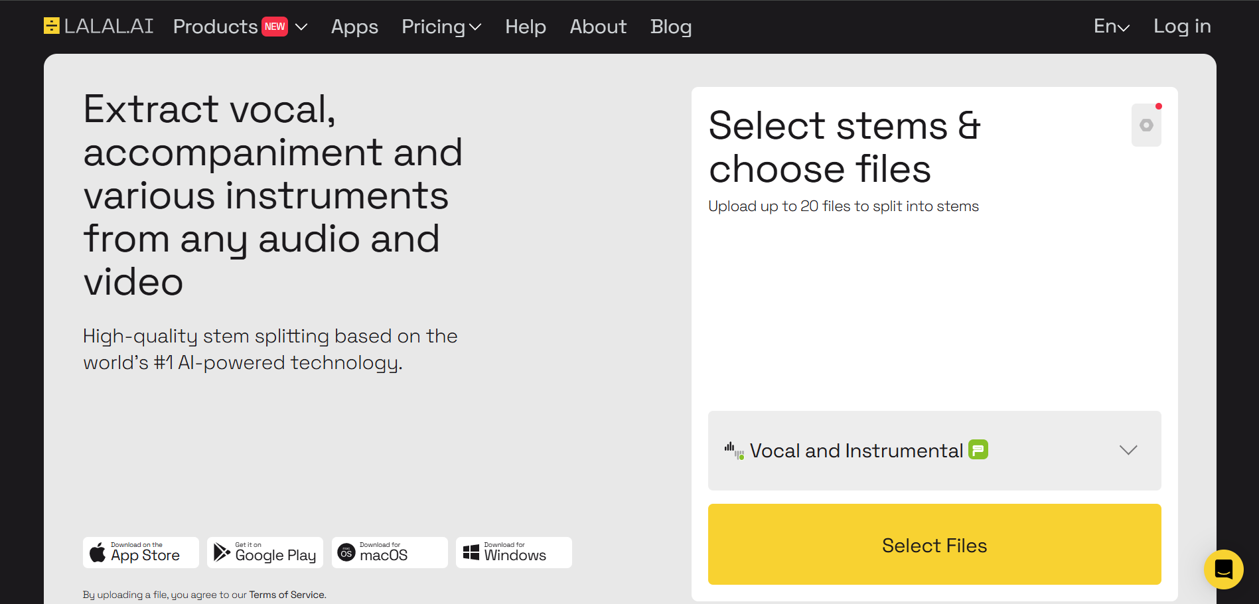
Task: Go to the Apps menu item
Action: pos(354,27)
